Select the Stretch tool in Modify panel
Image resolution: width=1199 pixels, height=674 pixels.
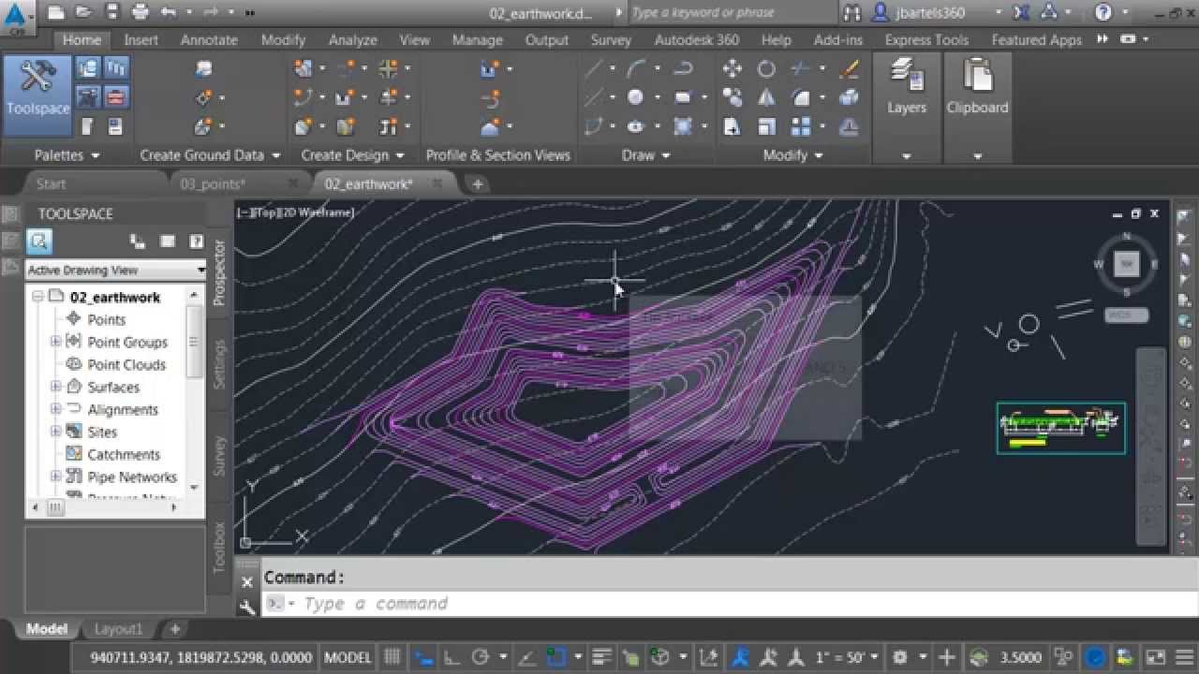click(733, 126)
